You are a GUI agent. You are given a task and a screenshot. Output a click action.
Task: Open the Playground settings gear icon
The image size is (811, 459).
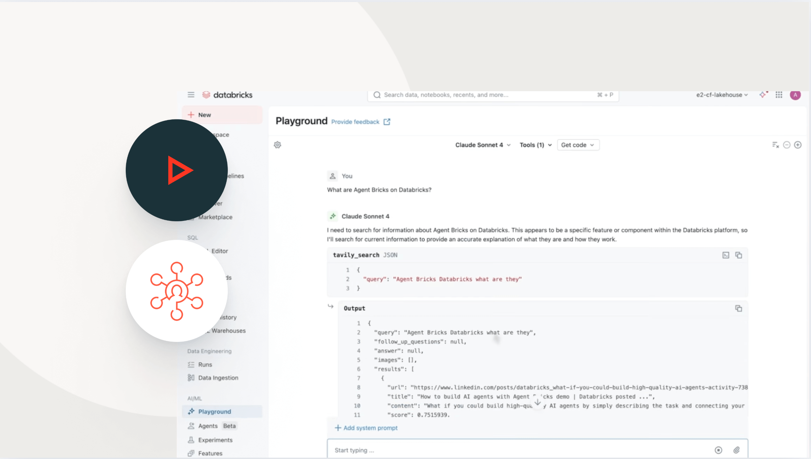[x=277, y=145]
